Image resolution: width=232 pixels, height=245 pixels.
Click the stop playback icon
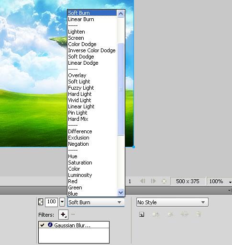[x=164, y=181]
